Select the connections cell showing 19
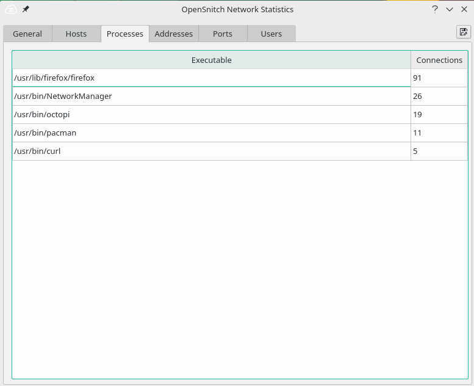Viewport: 474px width, 386px height. (439, 114)
